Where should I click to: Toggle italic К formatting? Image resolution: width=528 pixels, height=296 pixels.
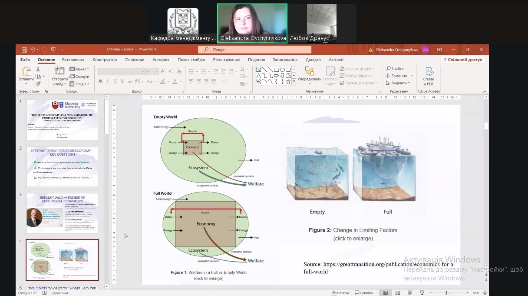tap(108, 81)
